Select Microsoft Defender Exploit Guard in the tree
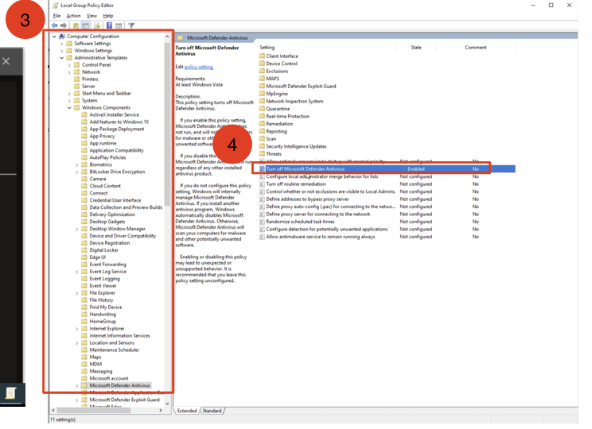Viewport: 592px width, 429px height. click(125, 400)
